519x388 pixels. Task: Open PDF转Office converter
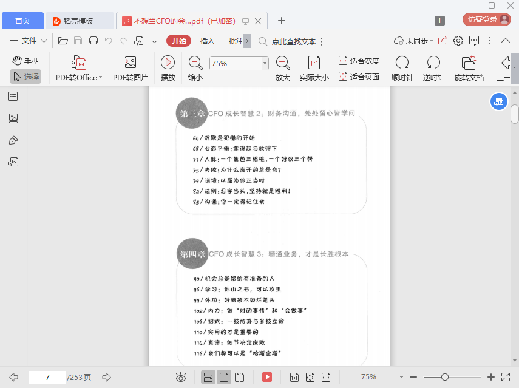pyautogui.click(x=79, y=69)
